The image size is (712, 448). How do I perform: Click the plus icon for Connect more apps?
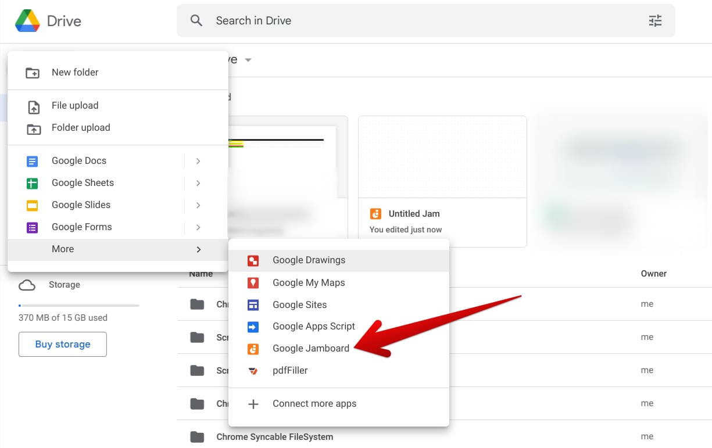click(x=253, y=404)
